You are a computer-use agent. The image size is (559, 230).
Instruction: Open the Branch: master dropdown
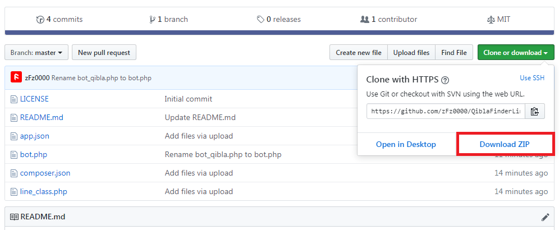click(x=36, y=53)
